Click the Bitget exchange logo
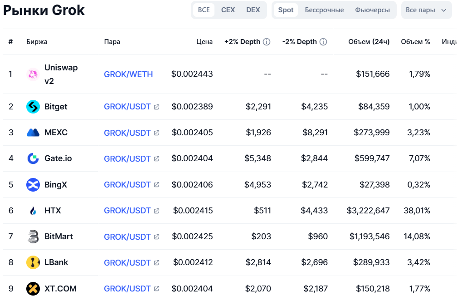This screenshot has height=301, width=457. pos(33,107)
